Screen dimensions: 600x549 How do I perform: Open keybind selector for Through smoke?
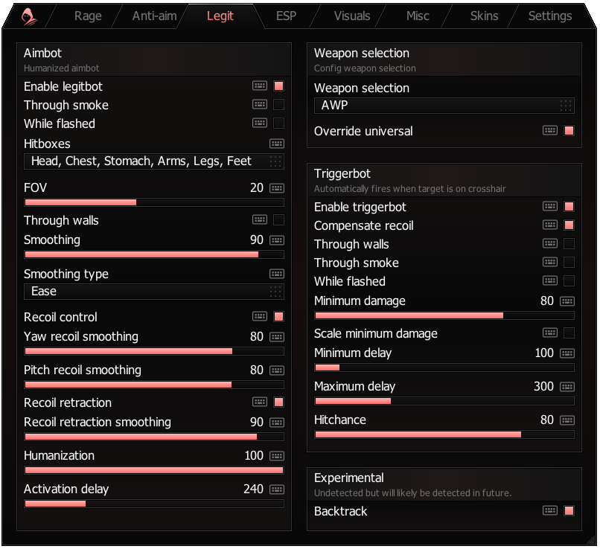(x=259, y=105)
